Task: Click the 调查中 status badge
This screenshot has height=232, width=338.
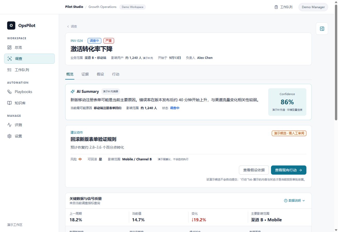Action: pos(95,41)
